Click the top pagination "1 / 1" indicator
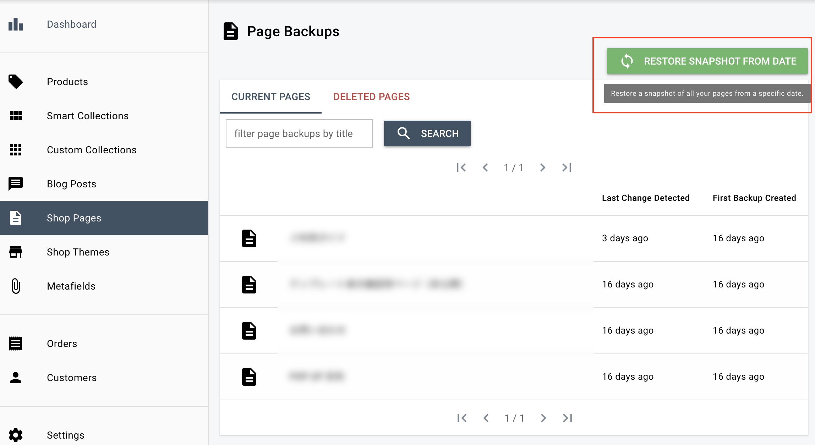The height and width of the screenshot is (445, 815). [514, 167]
